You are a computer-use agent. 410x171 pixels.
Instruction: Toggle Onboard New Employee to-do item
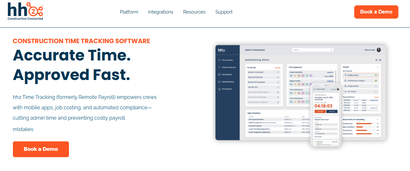click(278, 102)
